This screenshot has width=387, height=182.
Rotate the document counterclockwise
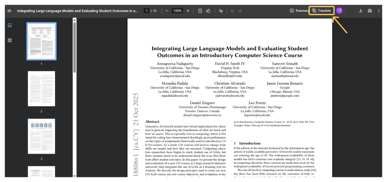(x=208, y=11)
